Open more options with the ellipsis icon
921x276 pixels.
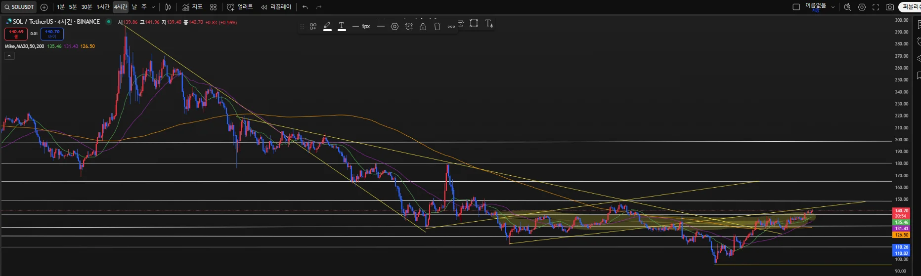(x=451, y=26)
